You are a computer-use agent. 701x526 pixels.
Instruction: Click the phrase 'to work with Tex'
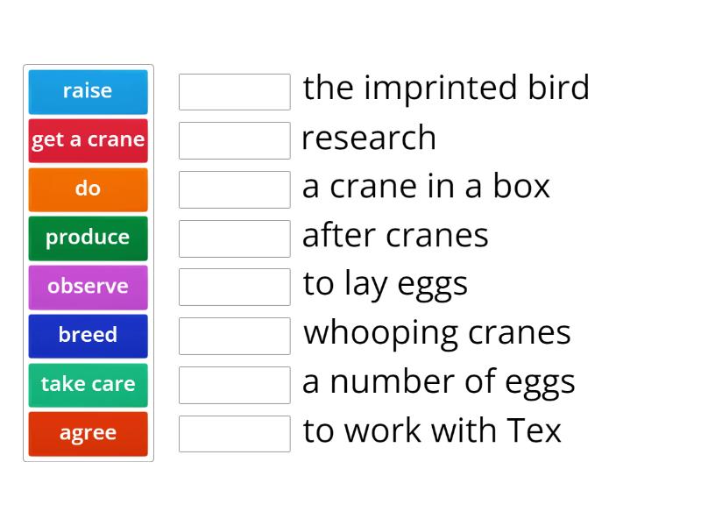(433, 430)
